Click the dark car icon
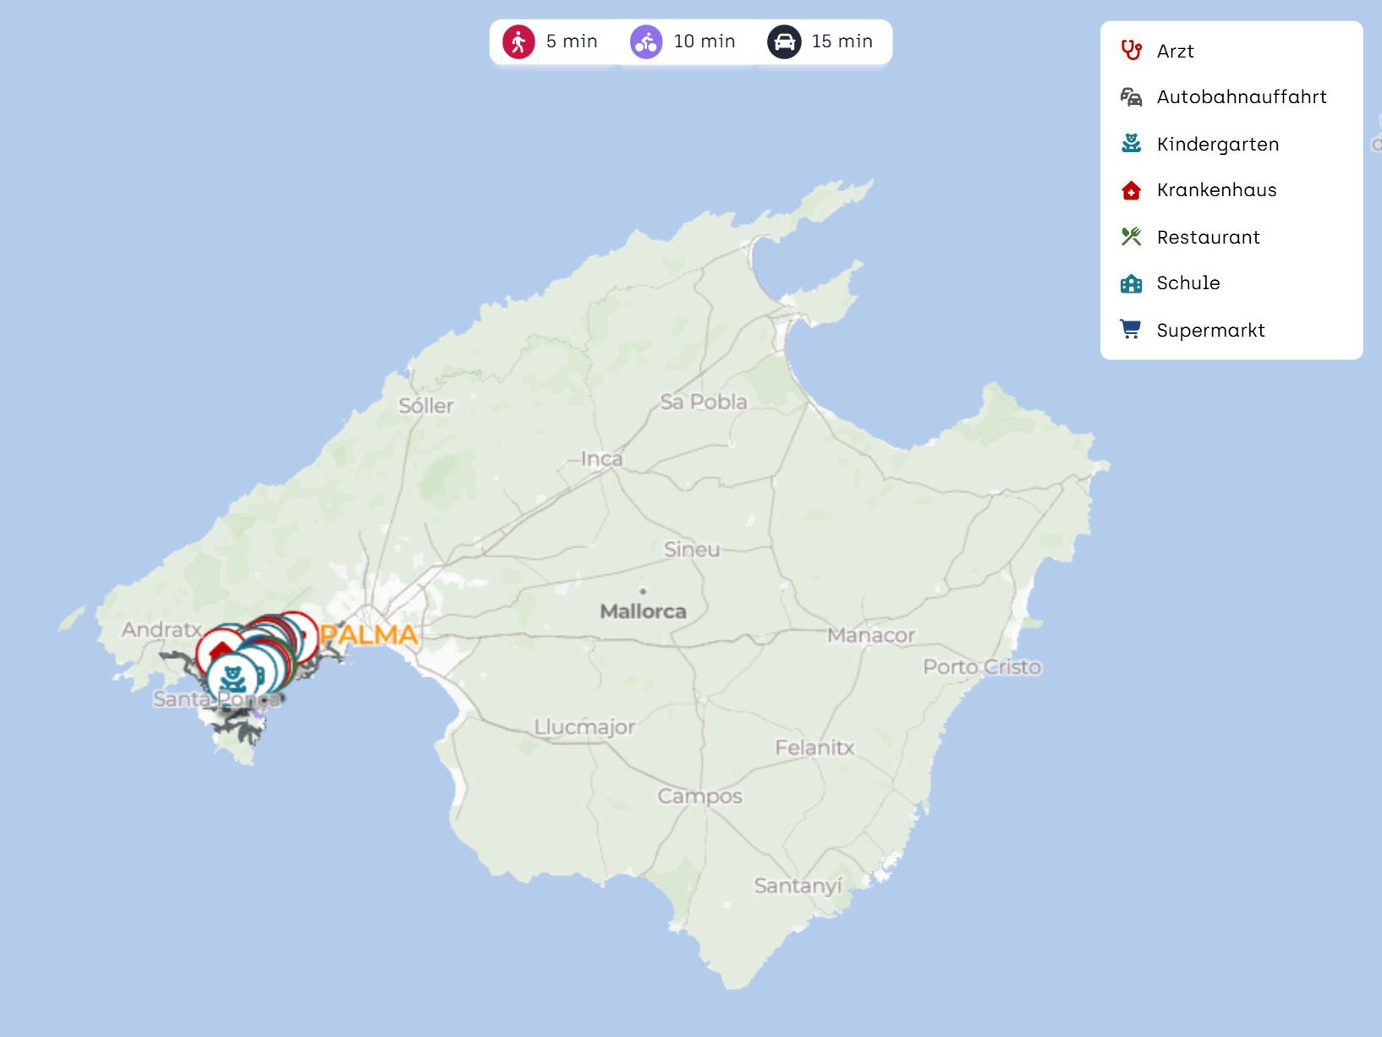This screenshot has height=1037, width=1382. (784, 41)
